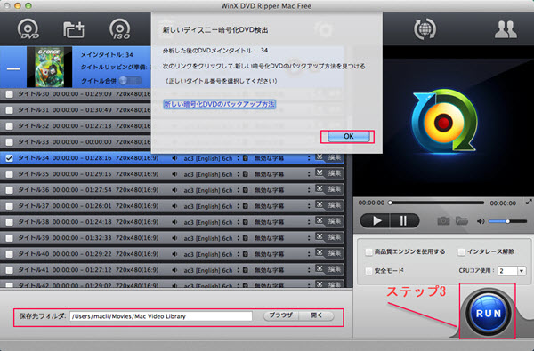The height and width of the screenshot is (351, 534).
Task: Click the scissors edit icon for タイトル41
Action: pyautogui.click(x=320, y=268)
